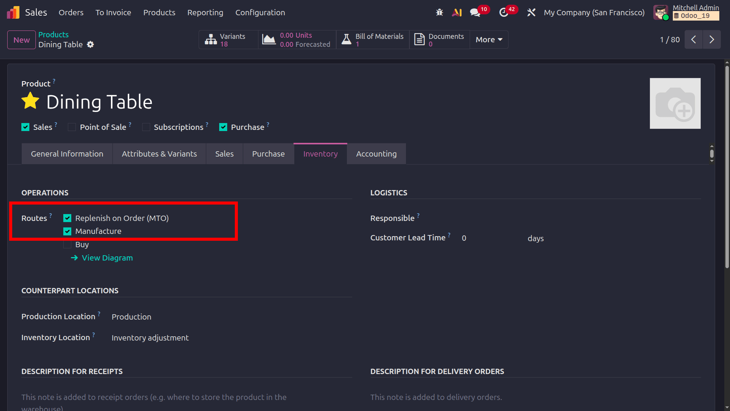The image size is (730, 411).
Task: Uncheck Replenish on Order (MTO) route
Action: click(67, 218)
